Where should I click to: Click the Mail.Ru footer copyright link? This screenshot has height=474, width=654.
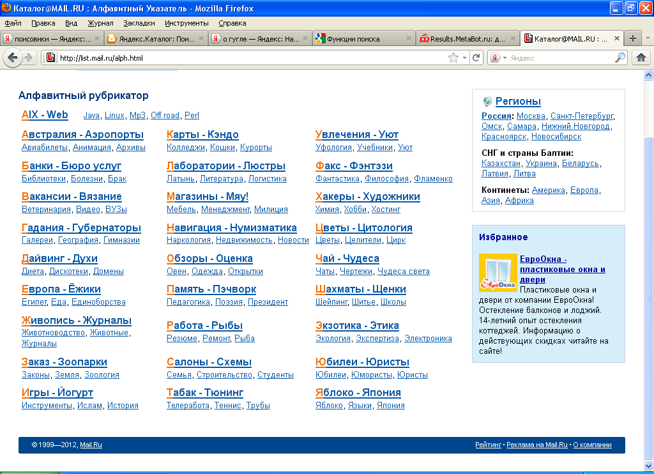coord(91,445)
